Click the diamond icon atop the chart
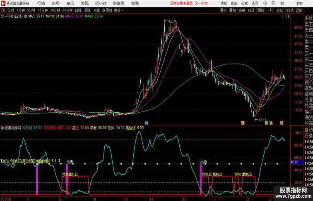The width and height of the screenshot is (313, 201). [283, 17]
